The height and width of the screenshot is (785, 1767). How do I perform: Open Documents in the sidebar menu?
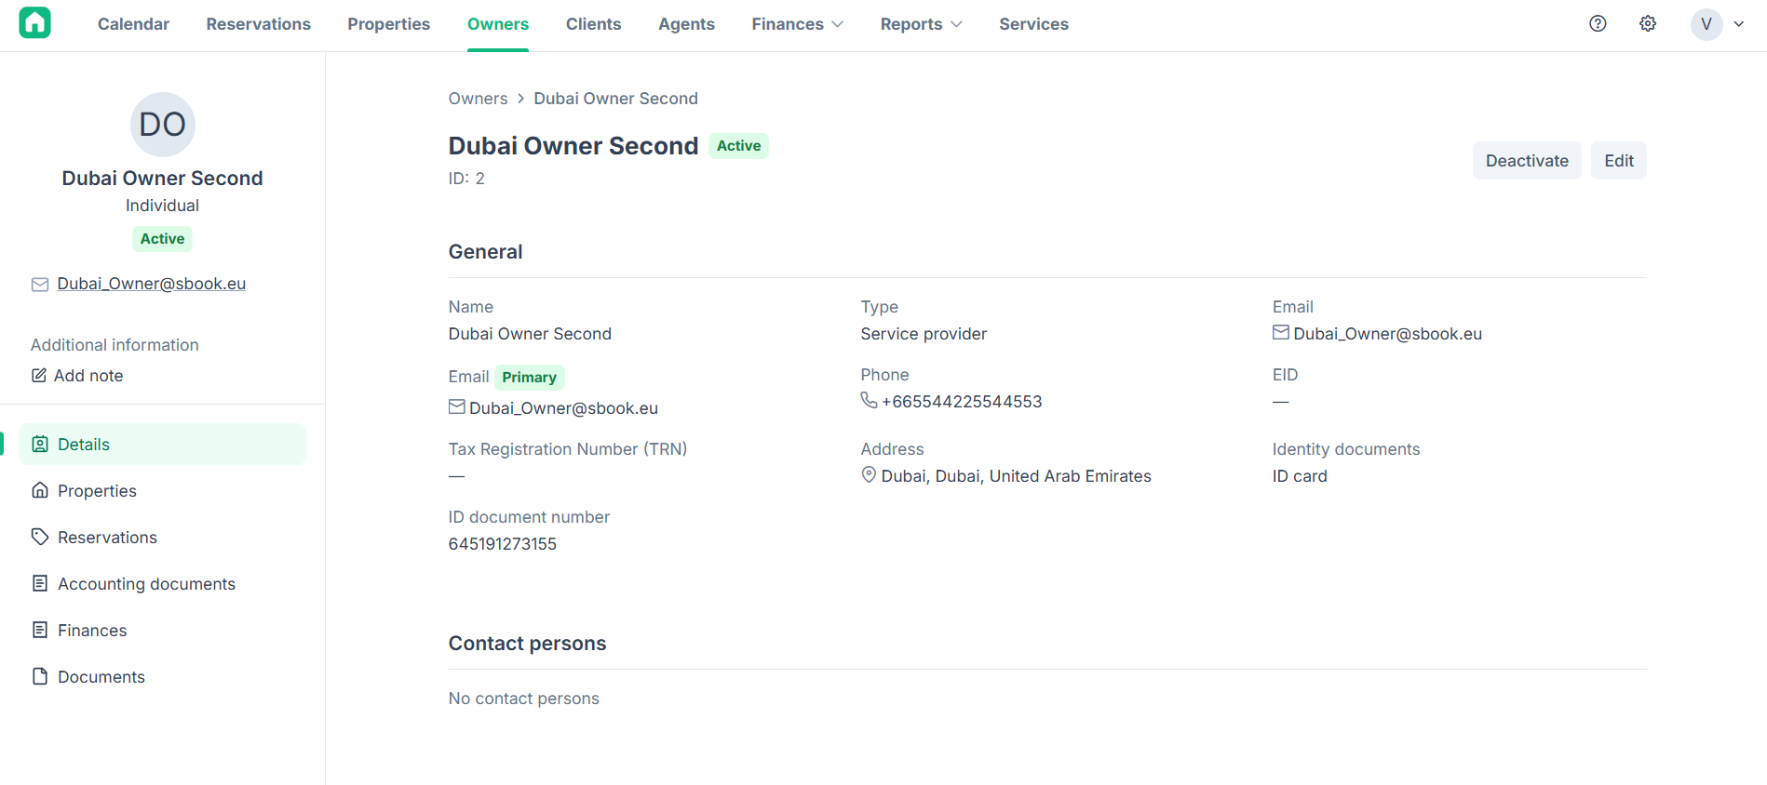coord(162,677)
